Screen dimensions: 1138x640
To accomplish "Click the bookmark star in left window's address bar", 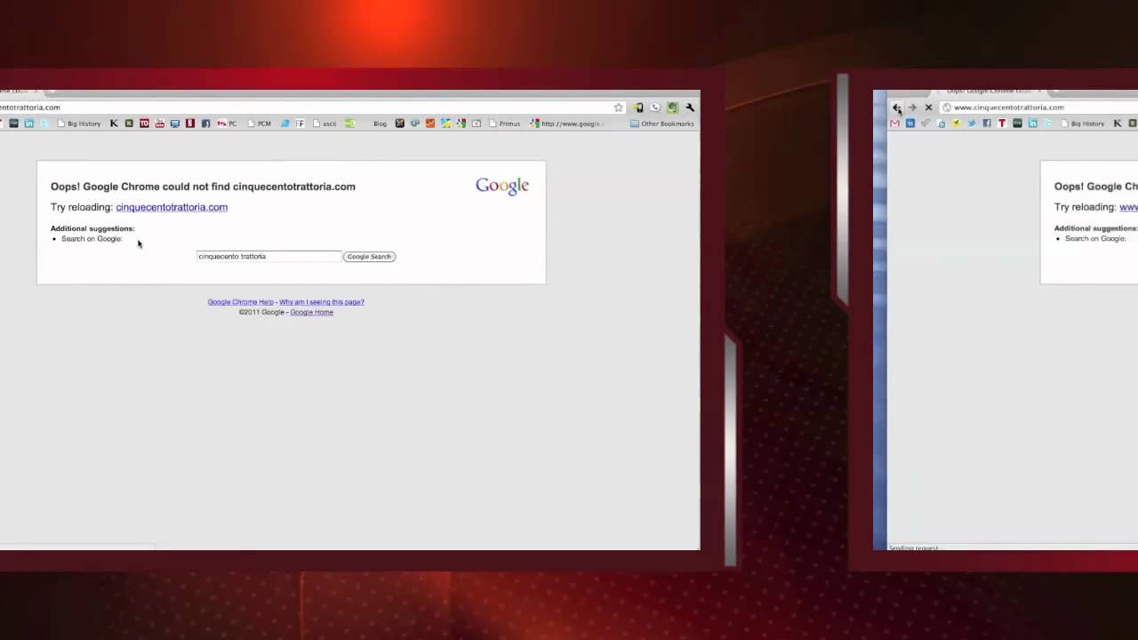I will coord(619,108).
